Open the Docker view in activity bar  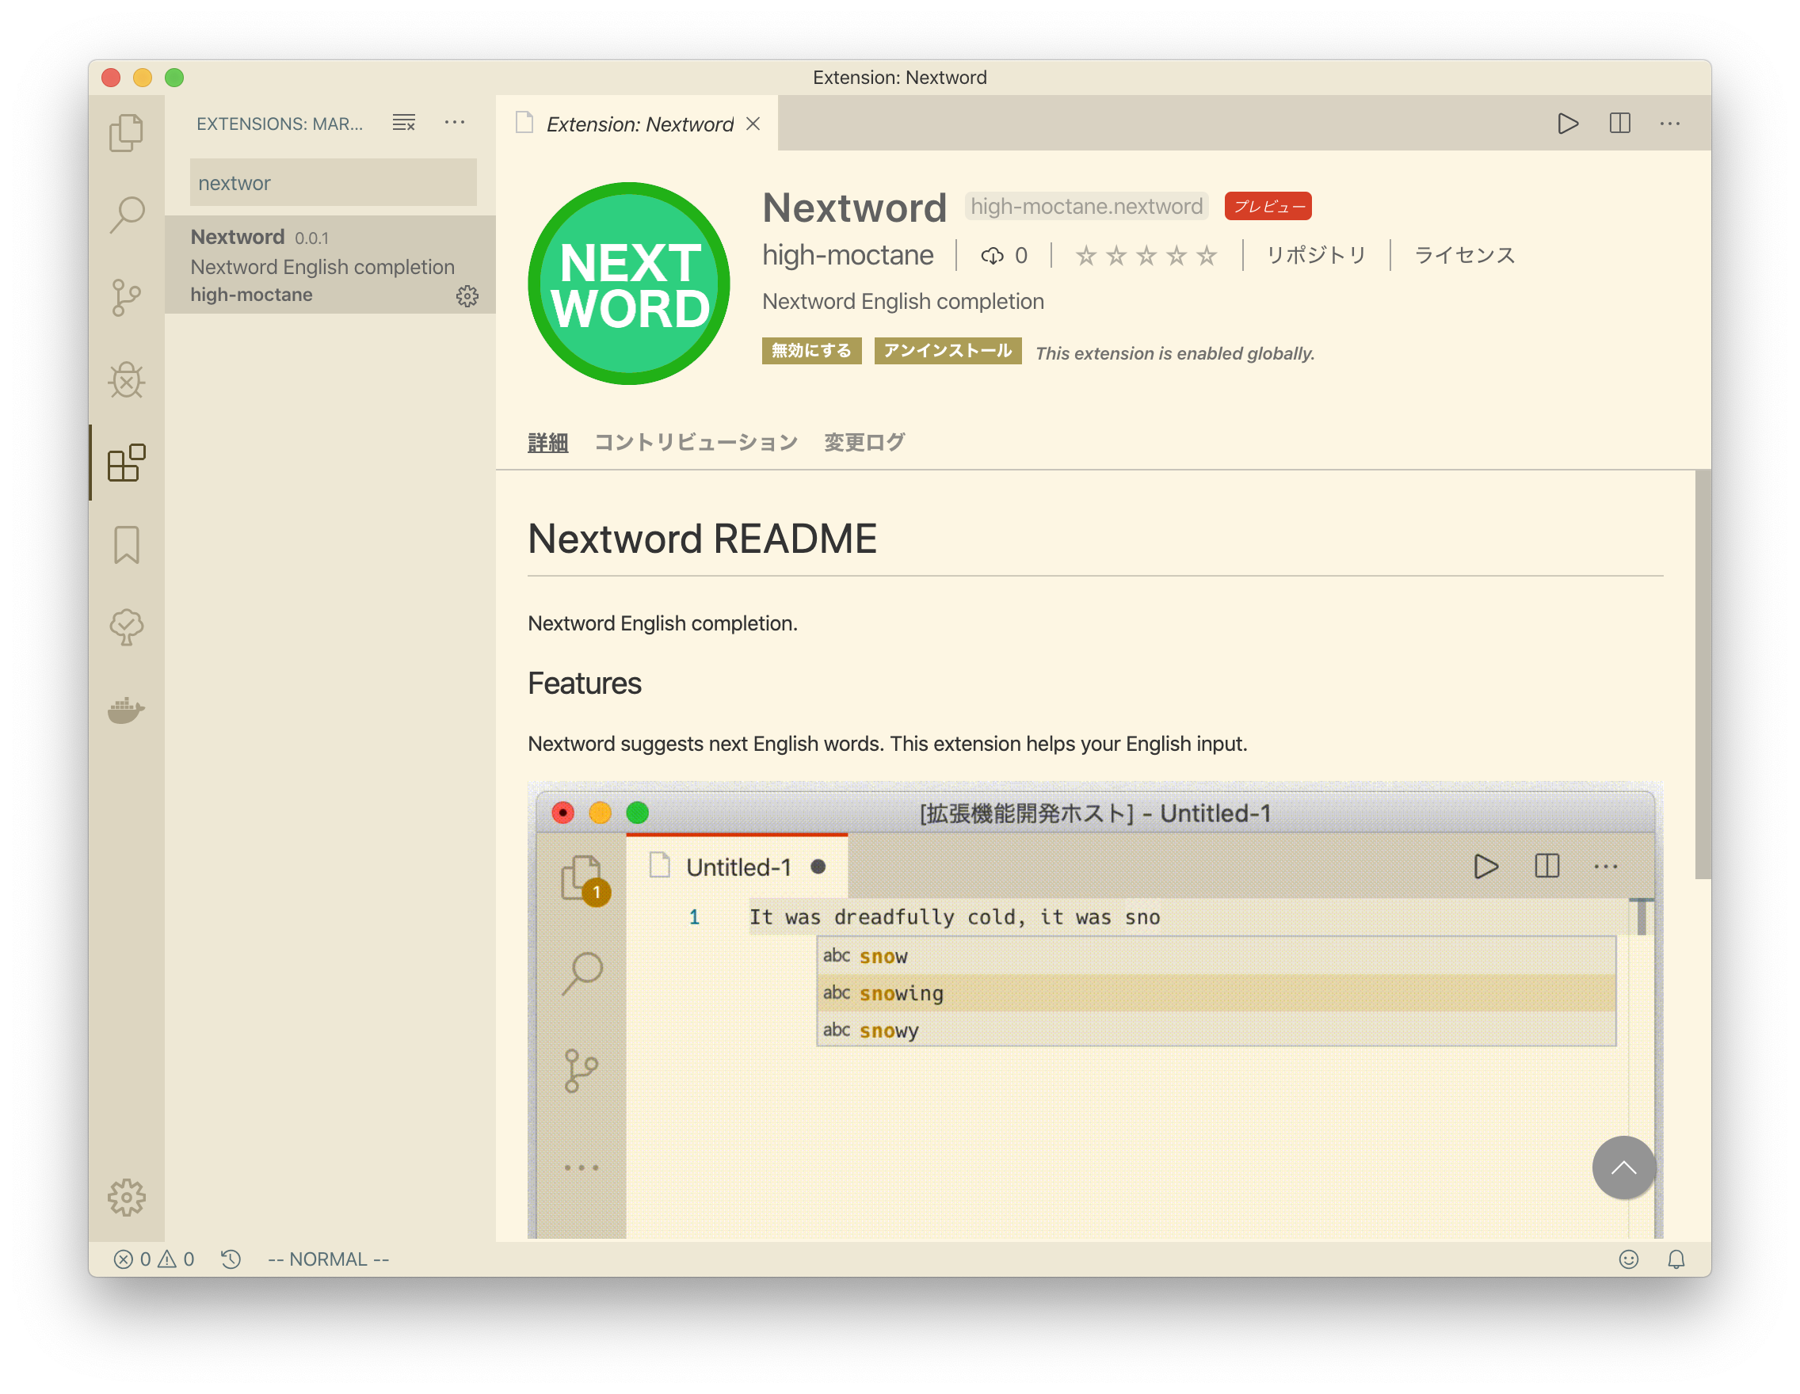tap(126, 710)
